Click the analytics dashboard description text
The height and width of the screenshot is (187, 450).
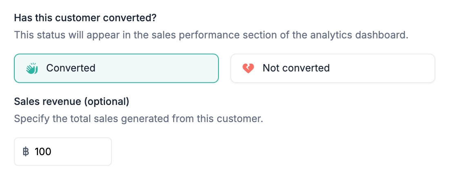211,35
